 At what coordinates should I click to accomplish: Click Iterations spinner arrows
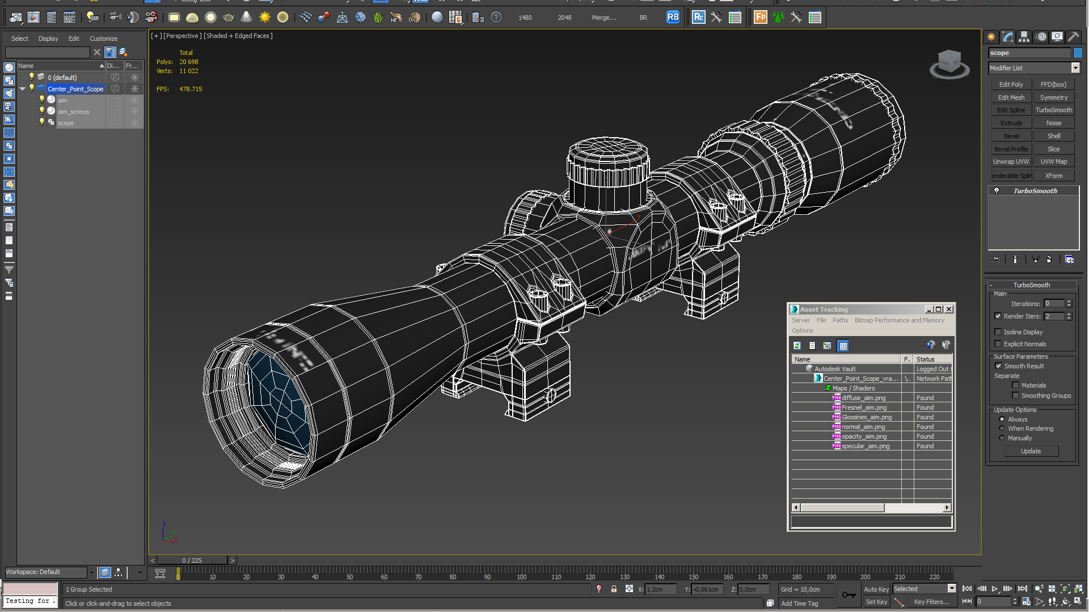click(x=1069, y=304)
